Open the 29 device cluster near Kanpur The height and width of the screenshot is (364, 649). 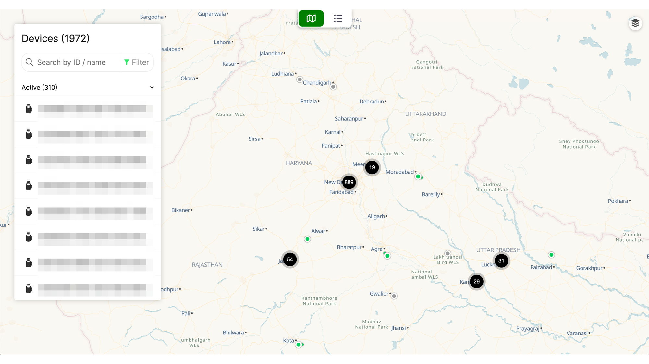[476, 282]
